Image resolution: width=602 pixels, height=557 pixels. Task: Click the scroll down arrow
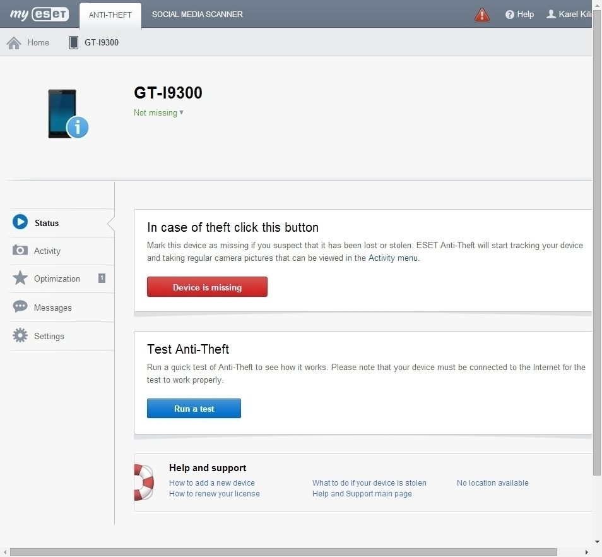(597, 542)
